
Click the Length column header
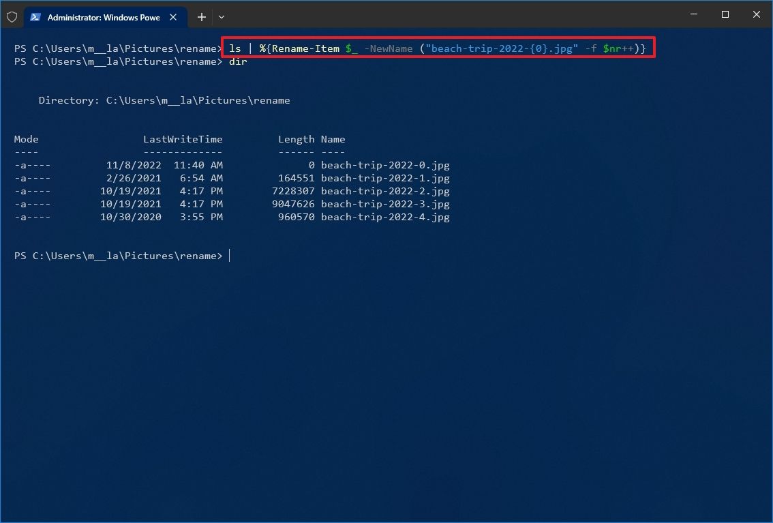coord(297,139)
